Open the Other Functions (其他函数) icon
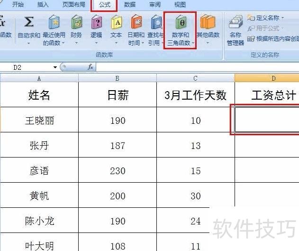Viewport: 299px width, 251px height. (x=208, y=21)
